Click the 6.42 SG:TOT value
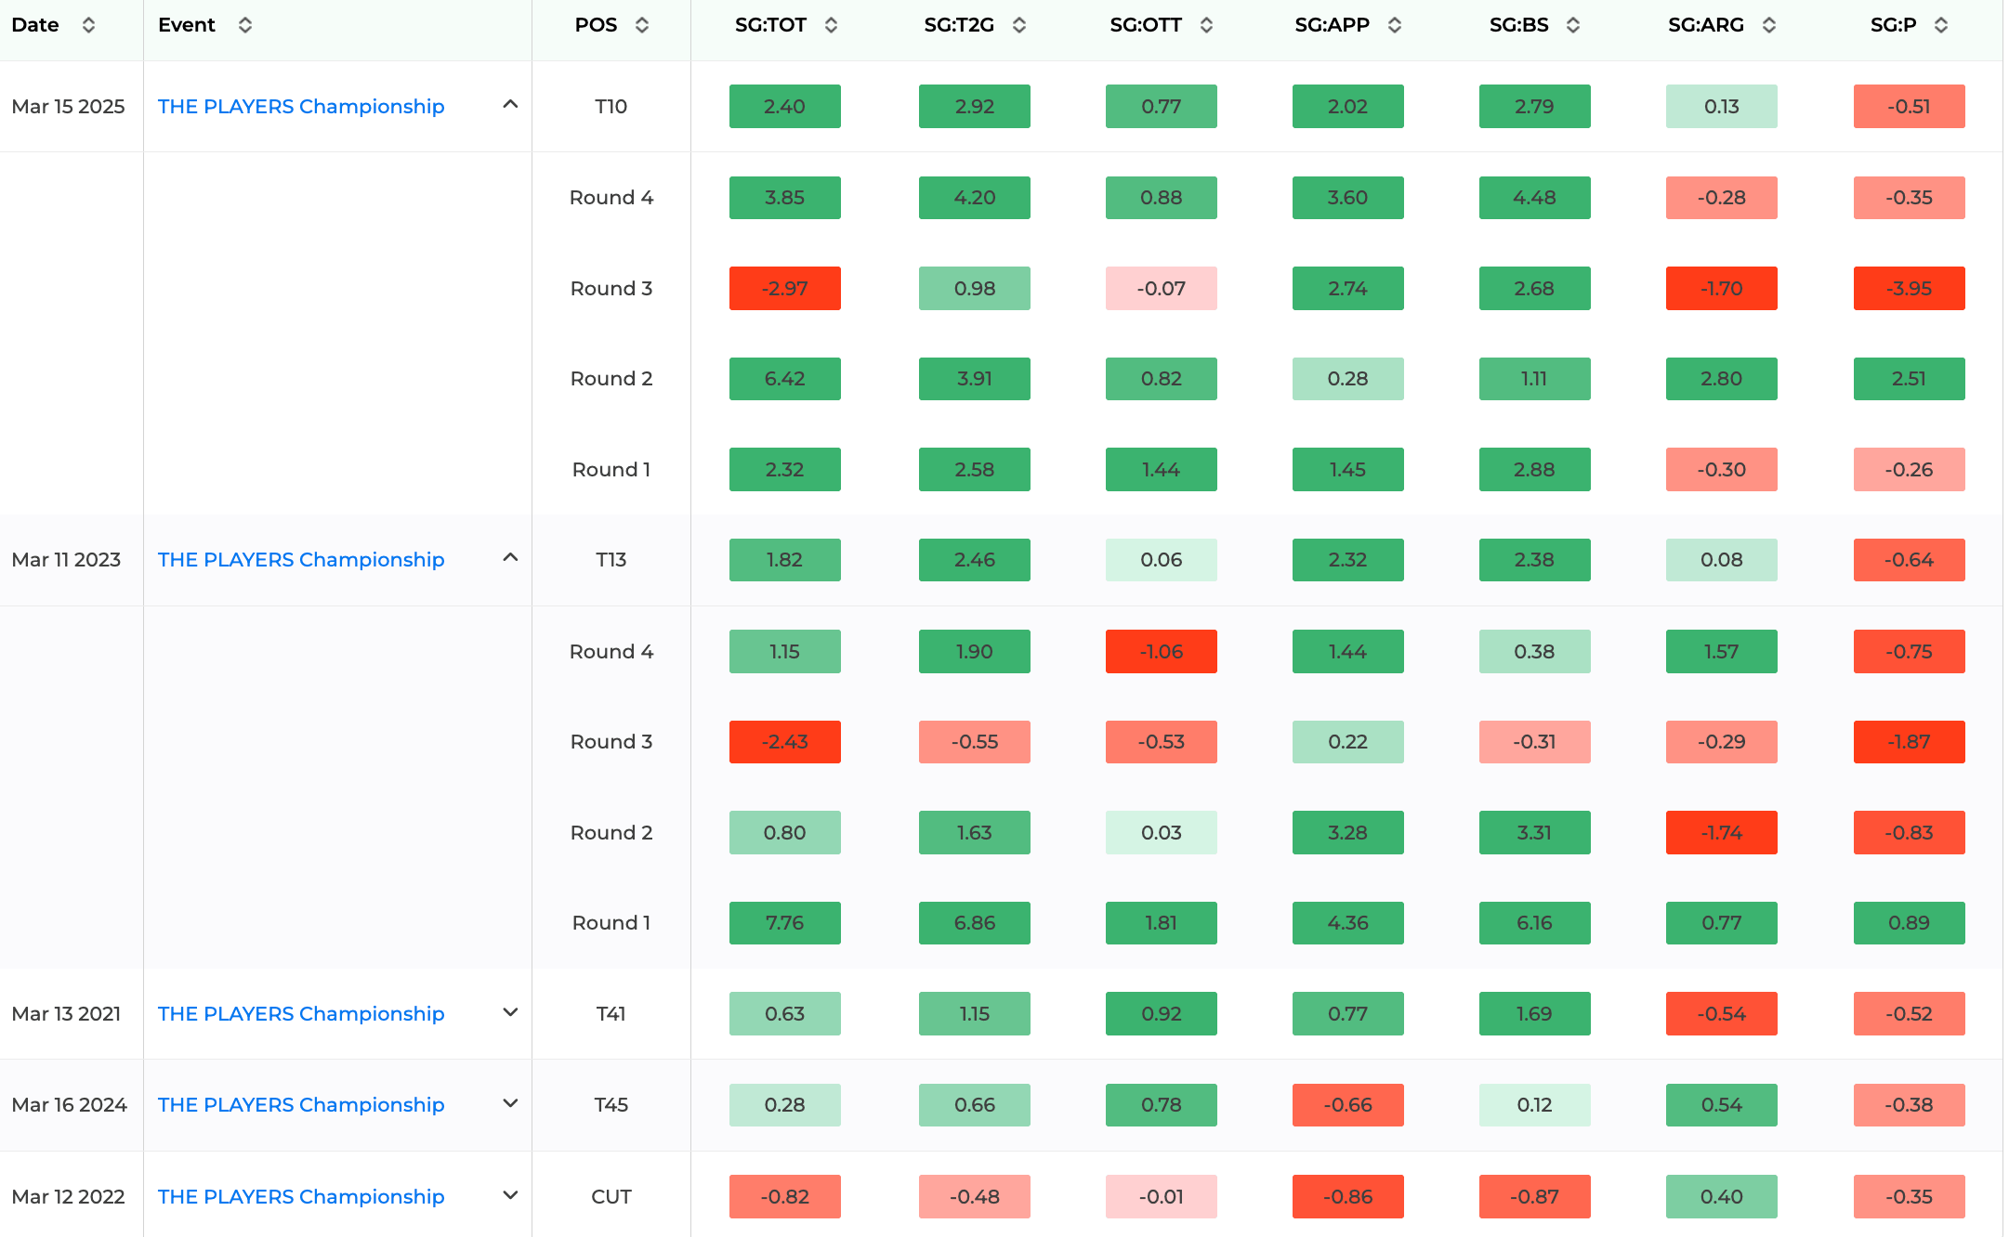Viewport: 2009px width, 1237px height. click(785, 379)
